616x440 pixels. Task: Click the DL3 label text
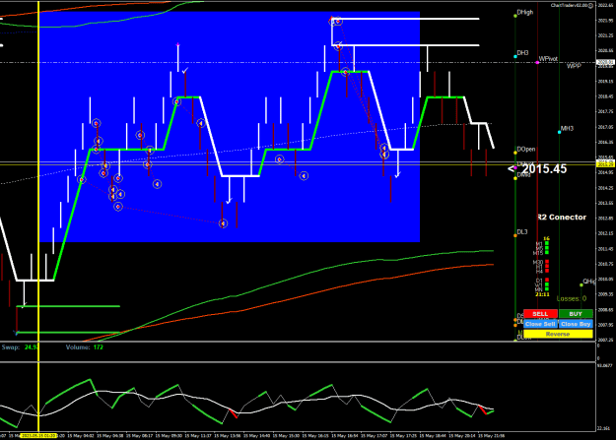click(x=522, y=232)
